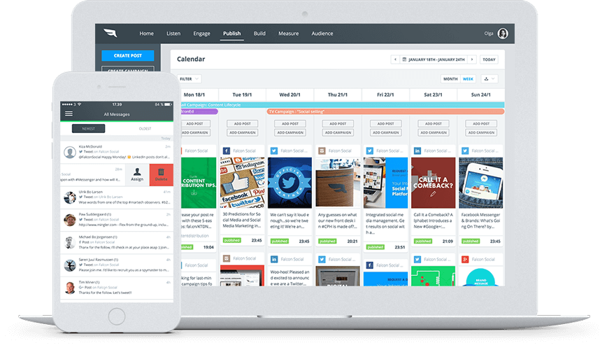Screen dimensions: 600x350
Task: Click the Today button
Action: pos(489,59)
